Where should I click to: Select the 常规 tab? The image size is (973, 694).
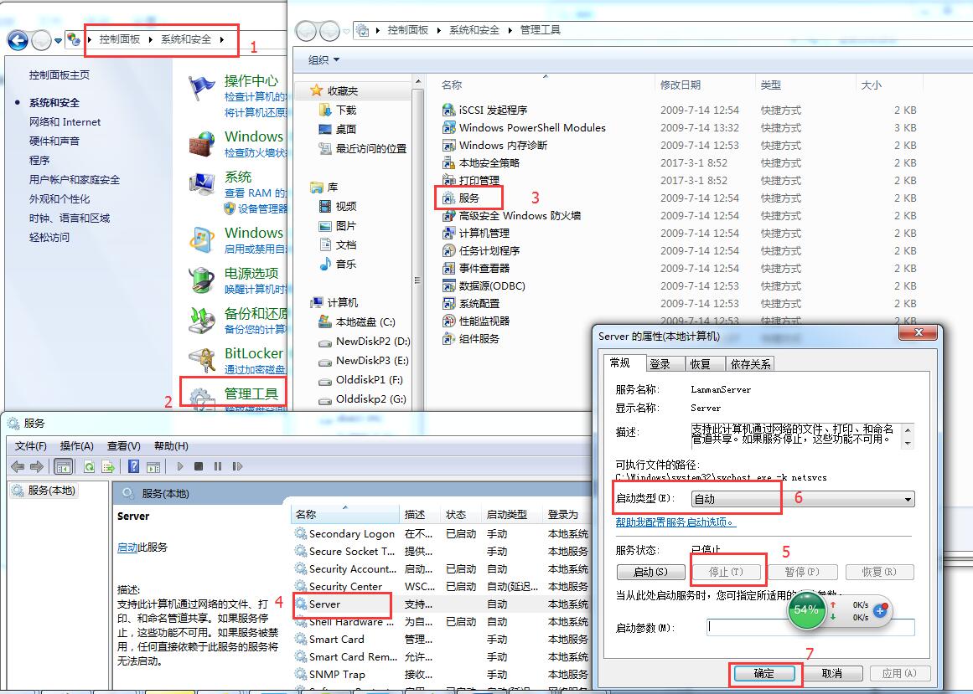pyautogui.click(x=624, y=363)
